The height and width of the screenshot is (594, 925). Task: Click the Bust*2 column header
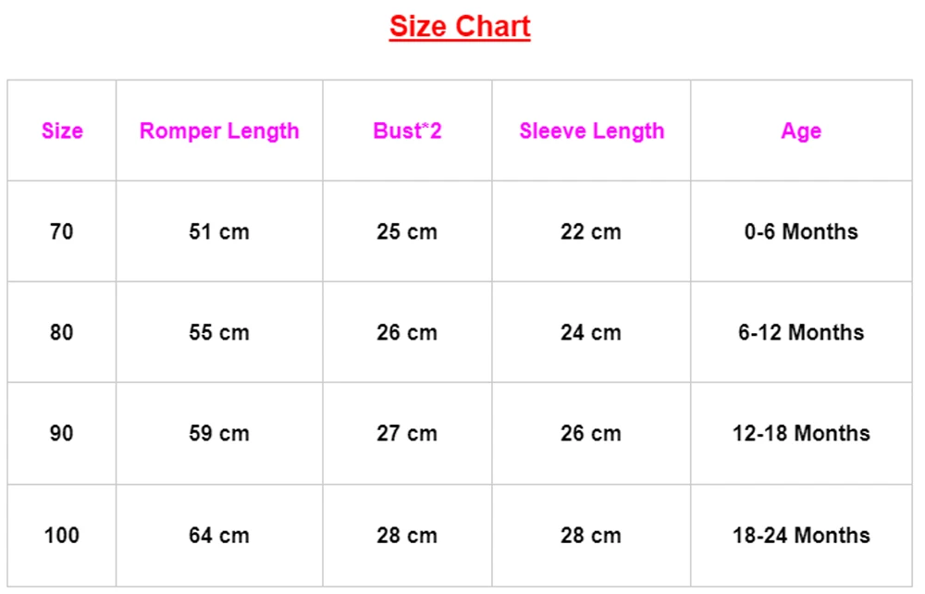pyautogui.click(x=407, y=130)
